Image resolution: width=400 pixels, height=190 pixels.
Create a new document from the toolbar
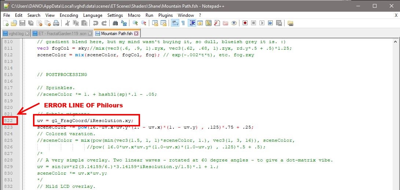[x=5, y=23]
